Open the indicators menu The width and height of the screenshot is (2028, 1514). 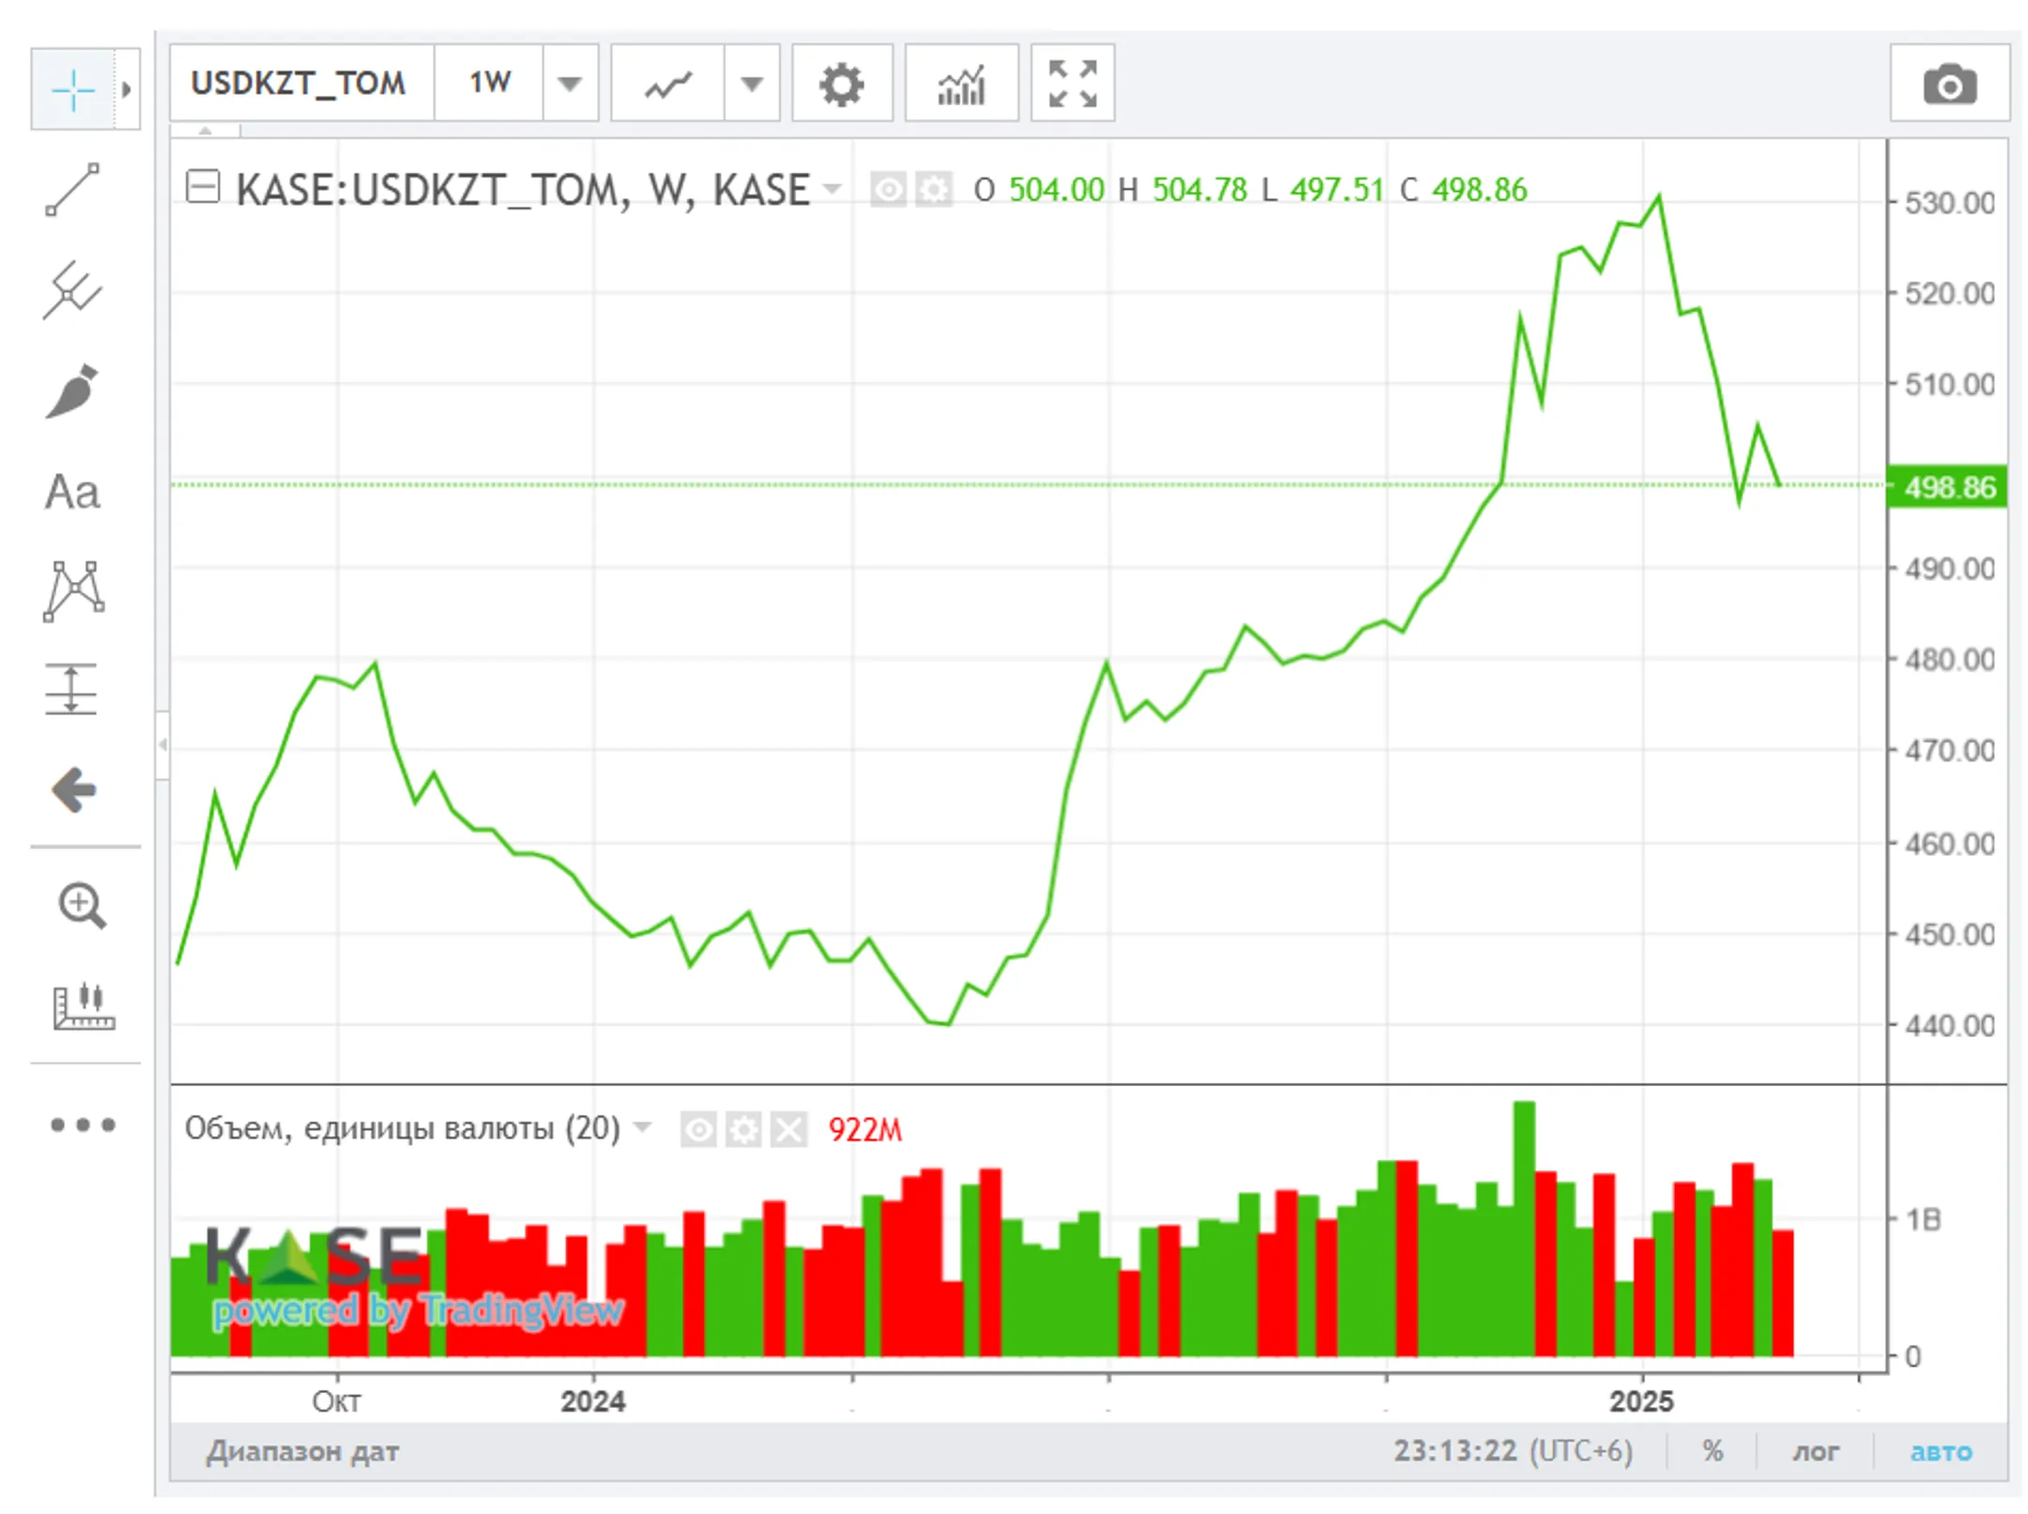[x=960, y=84]
